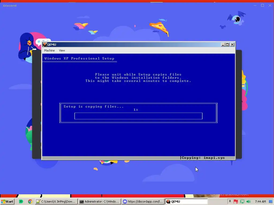Click the Setup file copy progress bar
274x205 pixels.
[x=138, y=116]
